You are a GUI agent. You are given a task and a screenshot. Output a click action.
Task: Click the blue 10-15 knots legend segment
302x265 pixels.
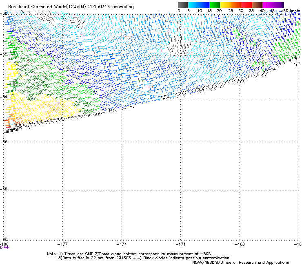coord(204,5)
